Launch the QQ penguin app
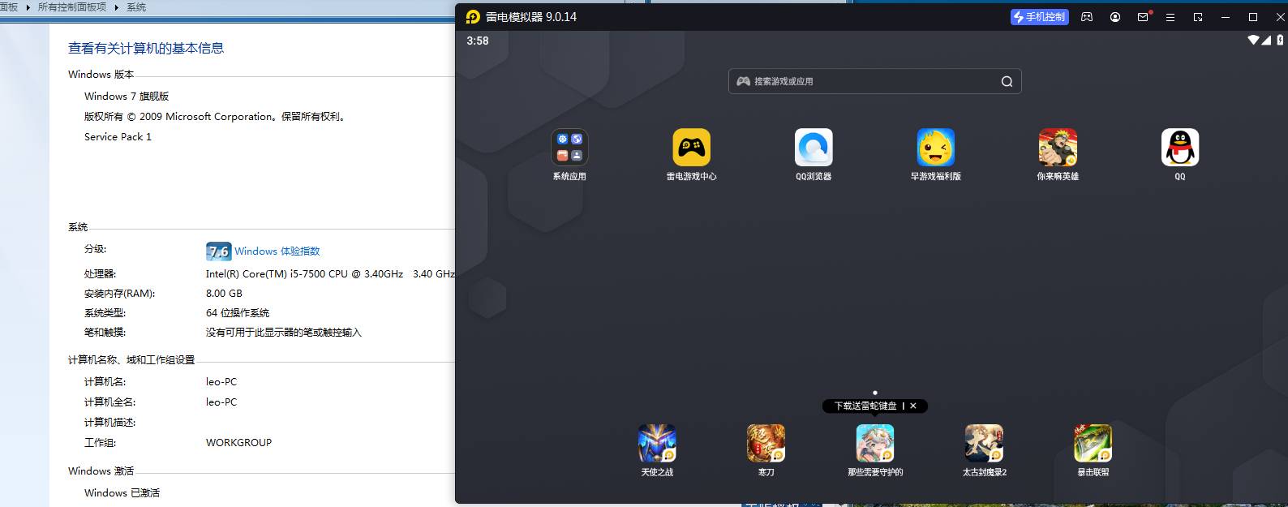The height and width of the screenshot is (507, 1288). tap(1180, 148)
